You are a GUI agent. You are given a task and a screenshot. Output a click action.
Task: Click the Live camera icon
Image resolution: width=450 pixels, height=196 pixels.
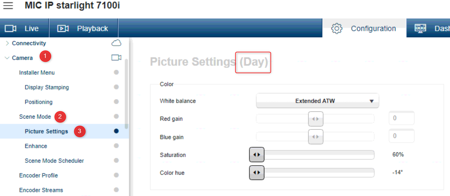(x=11, y=29)
